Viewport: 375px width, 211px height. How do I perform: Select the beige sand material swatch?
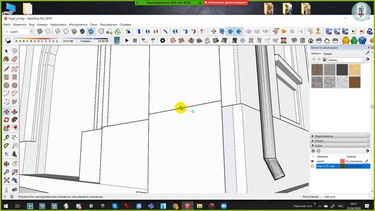click(x=354, y=70)
